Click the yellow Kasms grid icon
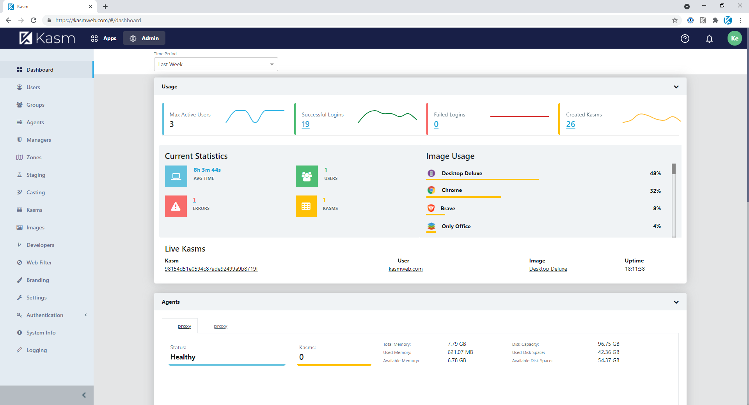This screenshot has width=749, height=405. point(306,206)
